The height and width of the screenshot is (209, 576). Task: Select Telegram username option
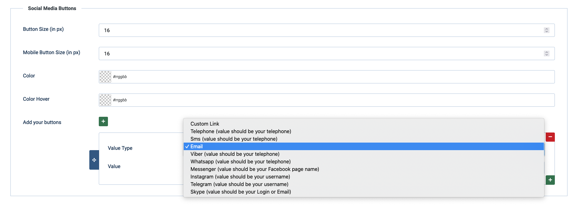click(x=239, y=184)
